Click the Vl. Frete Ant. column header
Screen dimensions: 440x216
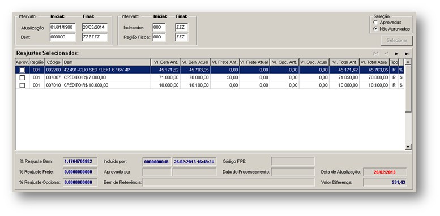[x=225, y=62]
